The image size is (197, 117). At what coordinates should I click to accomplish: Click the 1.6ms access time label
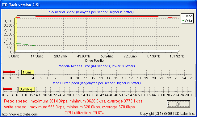coord(27,72)
